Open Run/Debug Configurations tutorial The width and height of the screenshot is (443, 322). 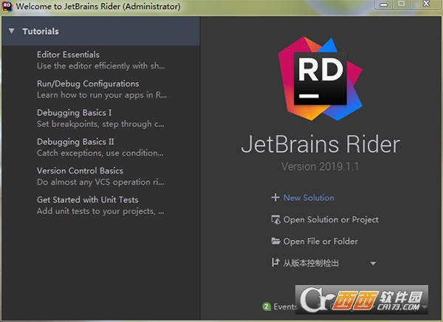(88, 83)
